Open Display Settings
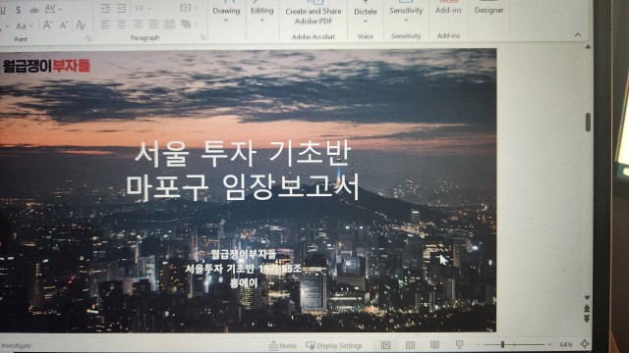Image resolution: width=629 pixels, height=353 pixels. point(334,345)
